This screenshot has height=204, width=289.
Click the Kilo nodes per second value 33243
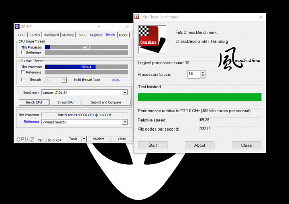tap(230, 129)
